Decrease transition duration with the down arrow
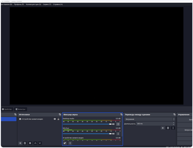This screenshot has width=193, height=148. click(x=173, y=125)
